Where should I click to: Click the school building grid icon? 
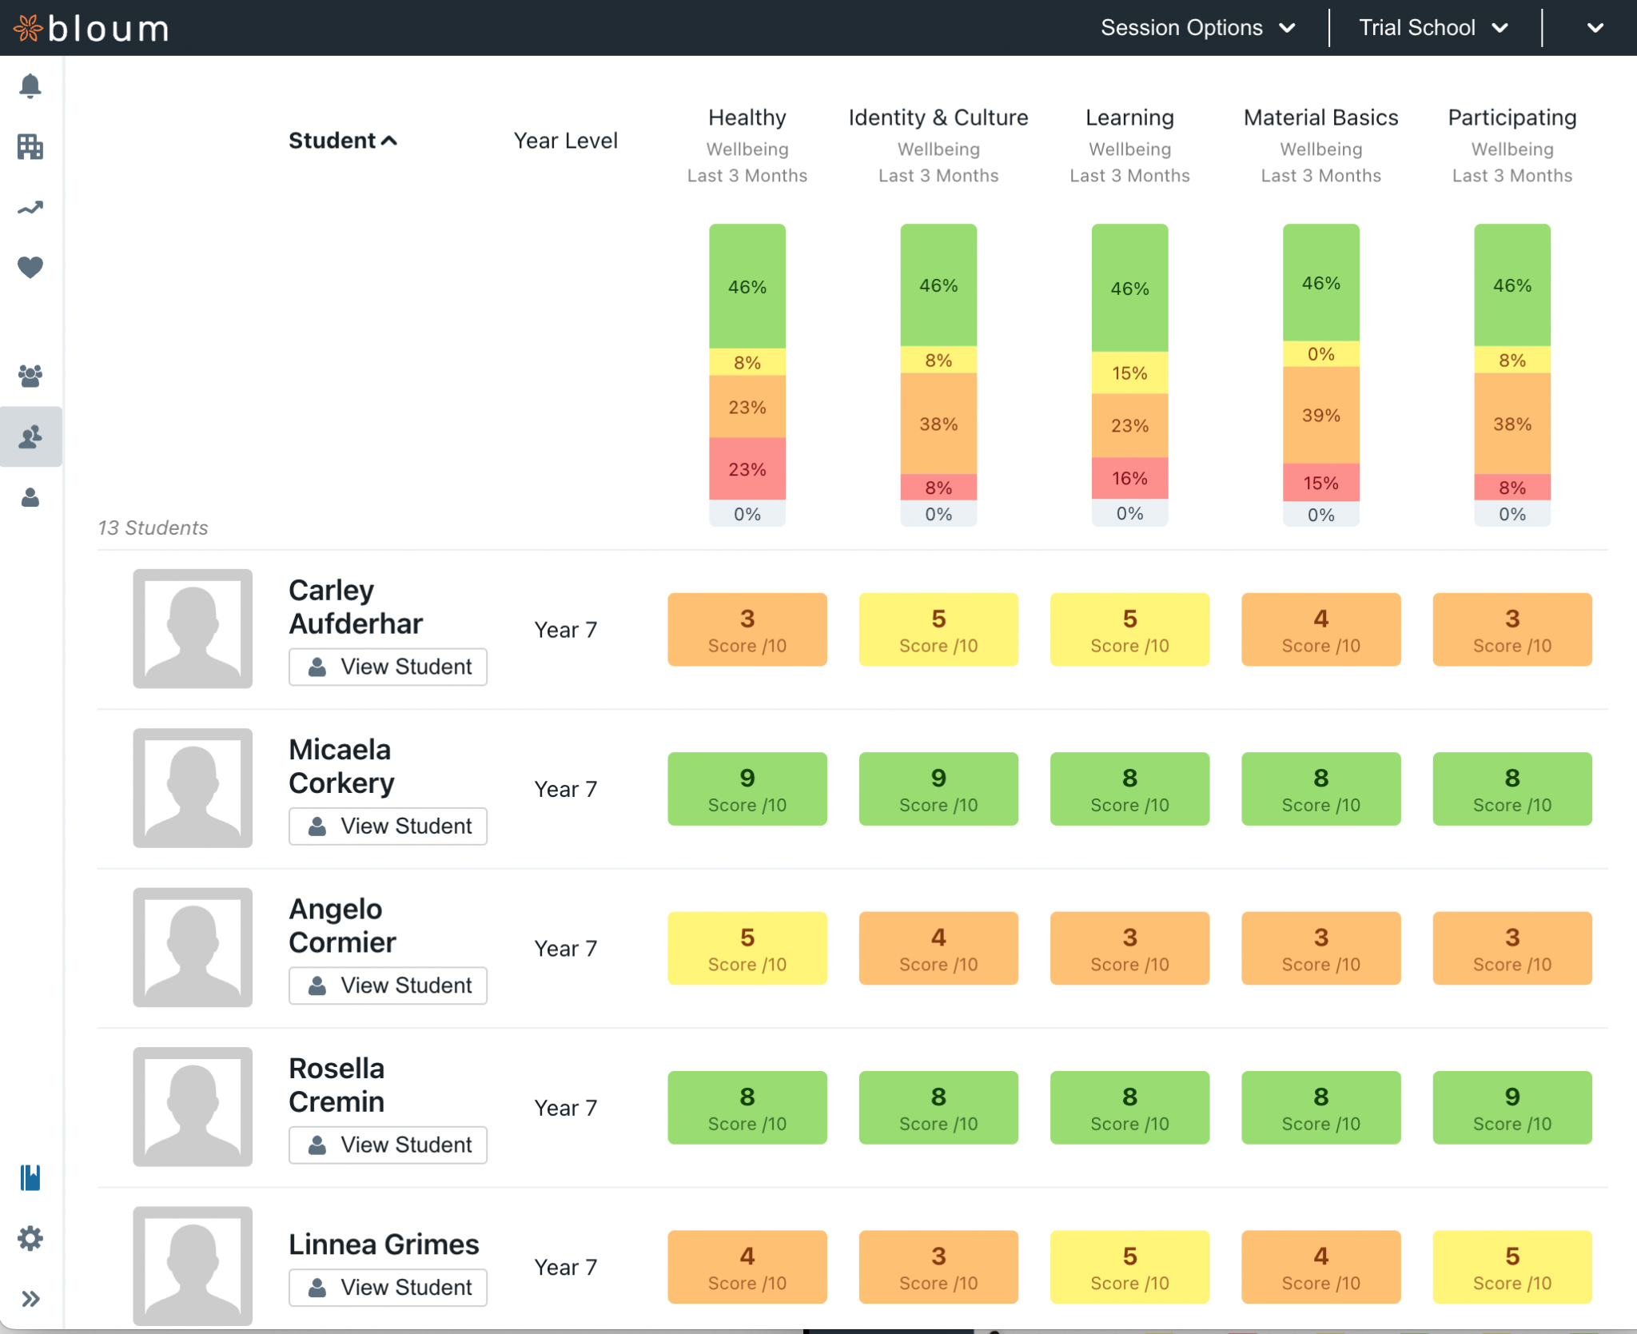click(x=30, y=147)
